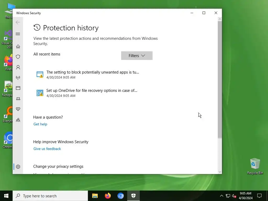Click the scrollbar down arrow
Viewport: 268px width, 201px height.
pos(220,172)
